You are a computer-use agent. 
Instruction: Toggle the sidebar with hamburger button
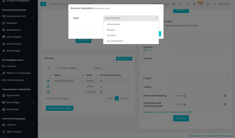(x=43, y=4)
